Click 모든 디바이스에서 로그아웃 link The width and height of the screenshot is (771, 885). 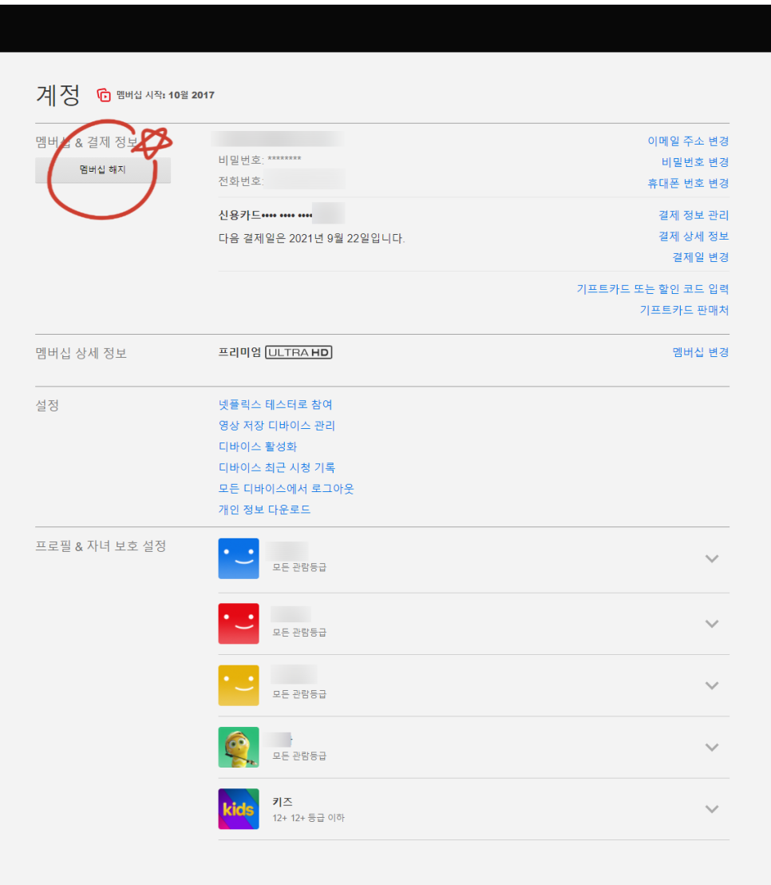coord(286,489)
